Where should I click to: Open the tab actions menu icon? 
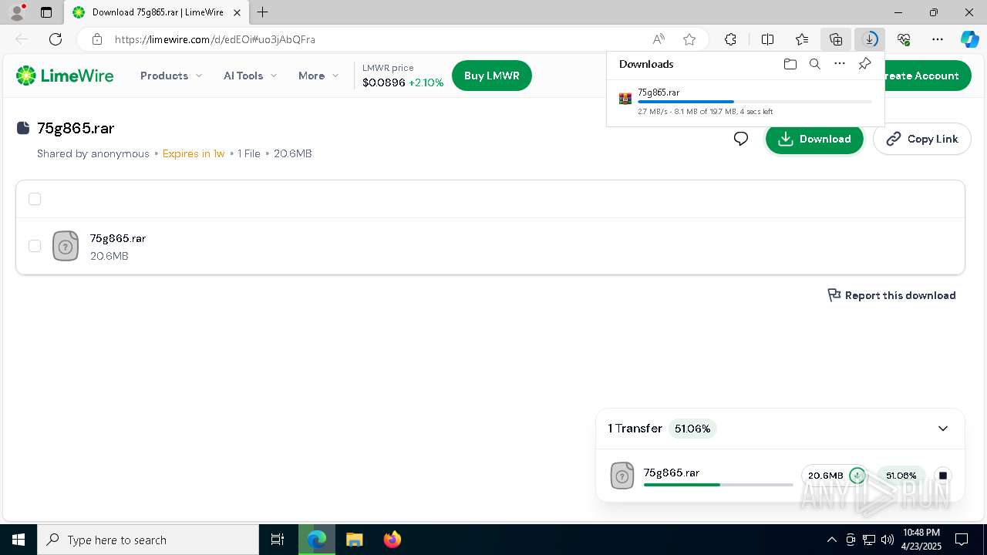point(46,12)
